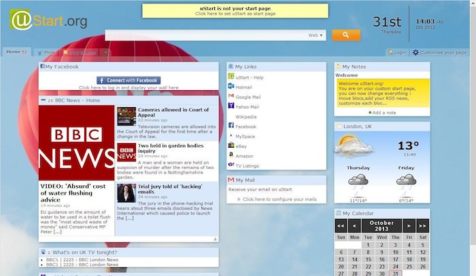
Task: Open Cameras allowed in Court of Appeal headline
Action: coord(173,113)
